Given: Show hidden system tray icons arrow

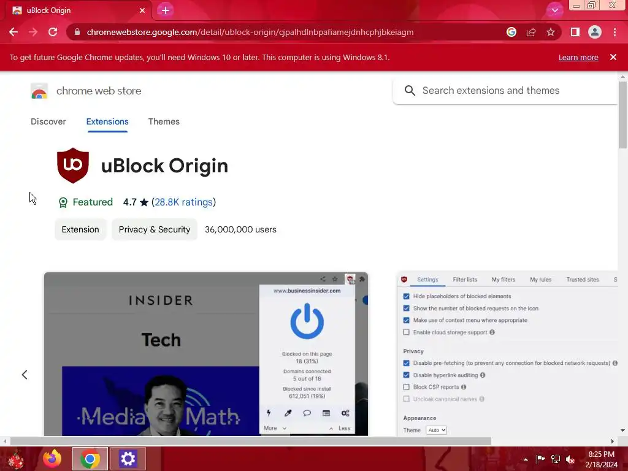Looking at the screenshot, I should tap(526, 459).
